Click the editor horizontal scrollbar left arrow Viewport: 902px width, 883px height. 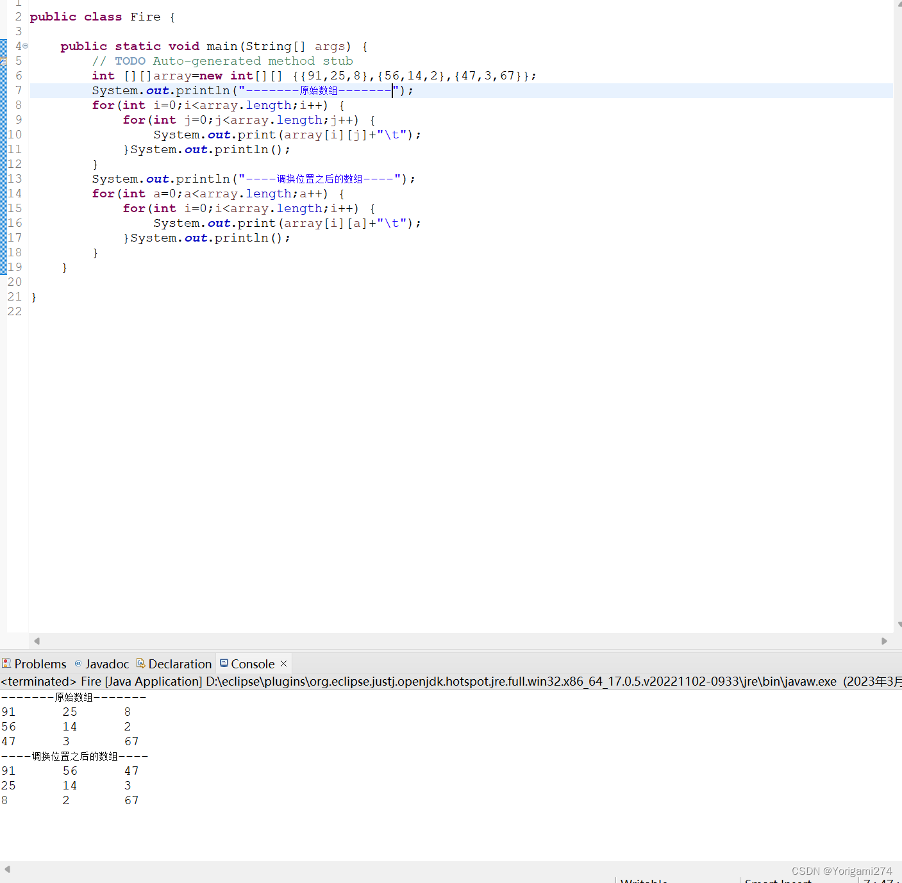(37, 641)
